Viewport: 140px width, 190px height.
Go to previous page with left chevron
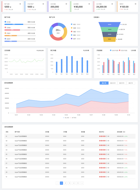click(x=57, y=183)
